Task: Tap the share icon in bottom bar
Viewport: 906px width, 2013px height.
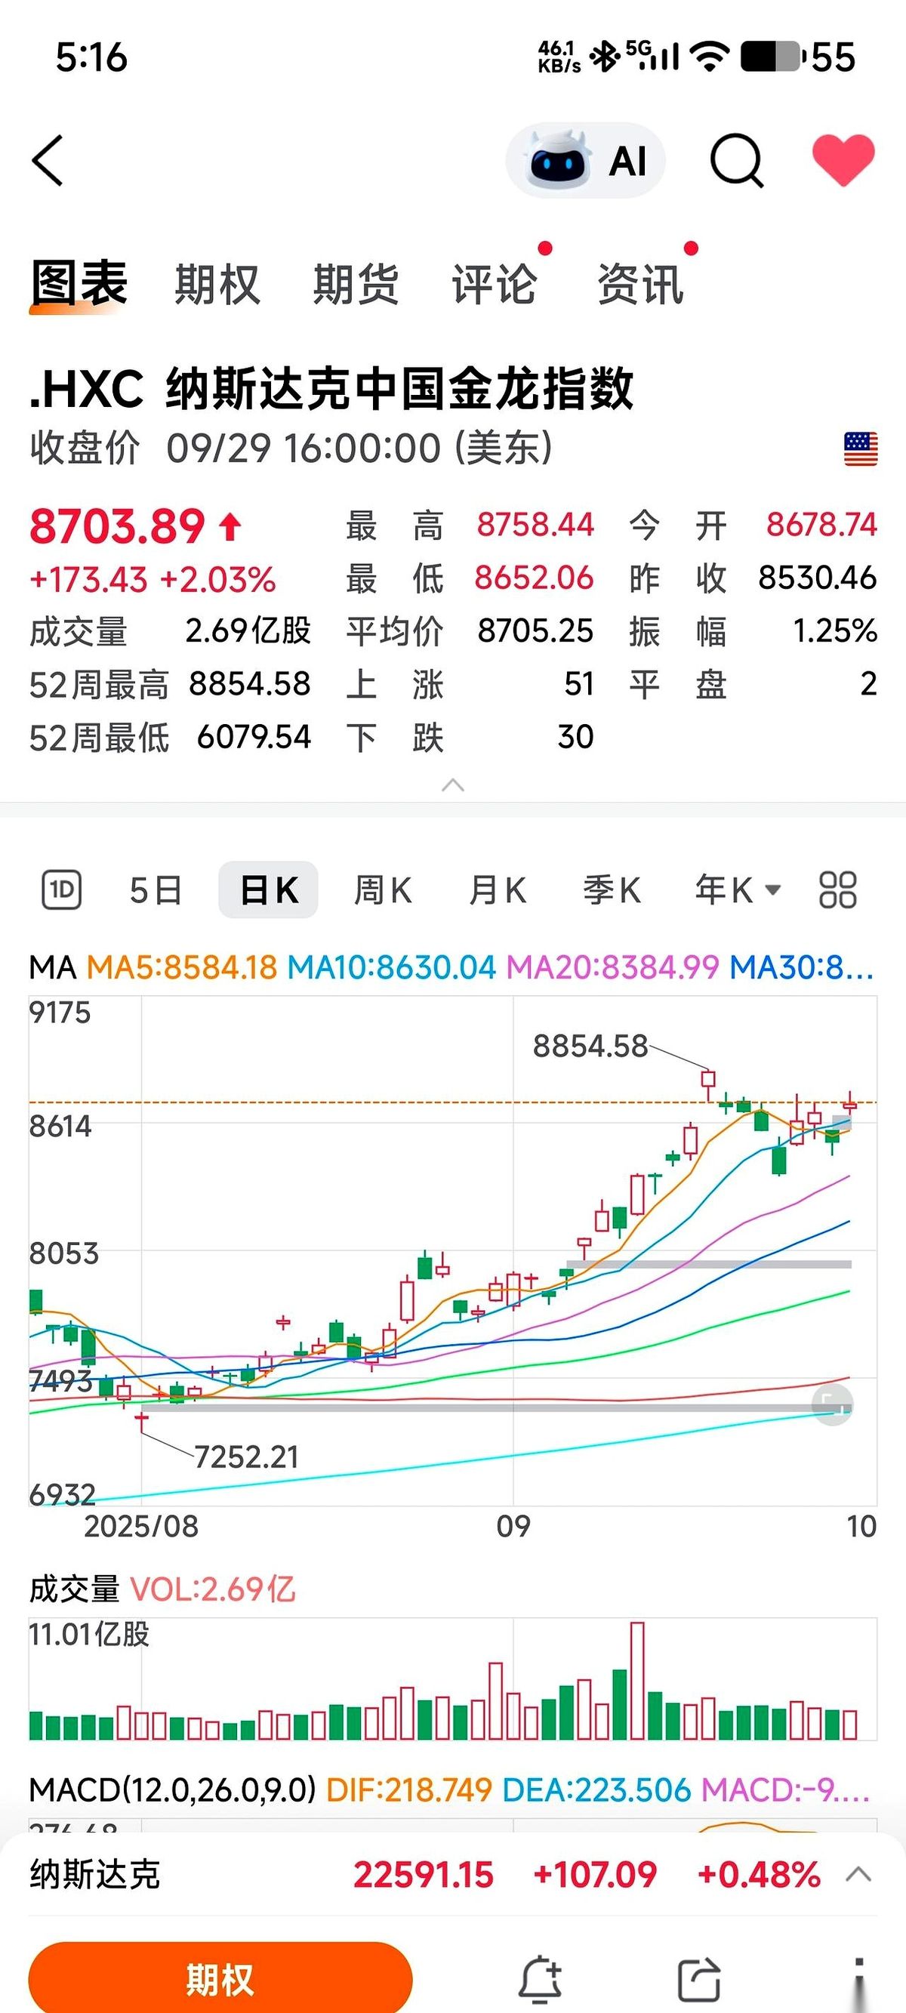Action: coord(698,1978)
